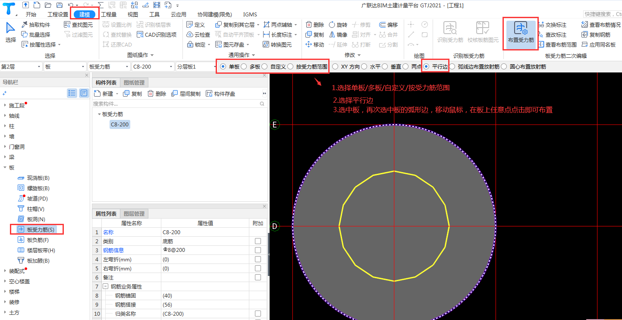Select the 镜像 tool
The width and height of the screenshot is (622, 320).
point(338,35)
